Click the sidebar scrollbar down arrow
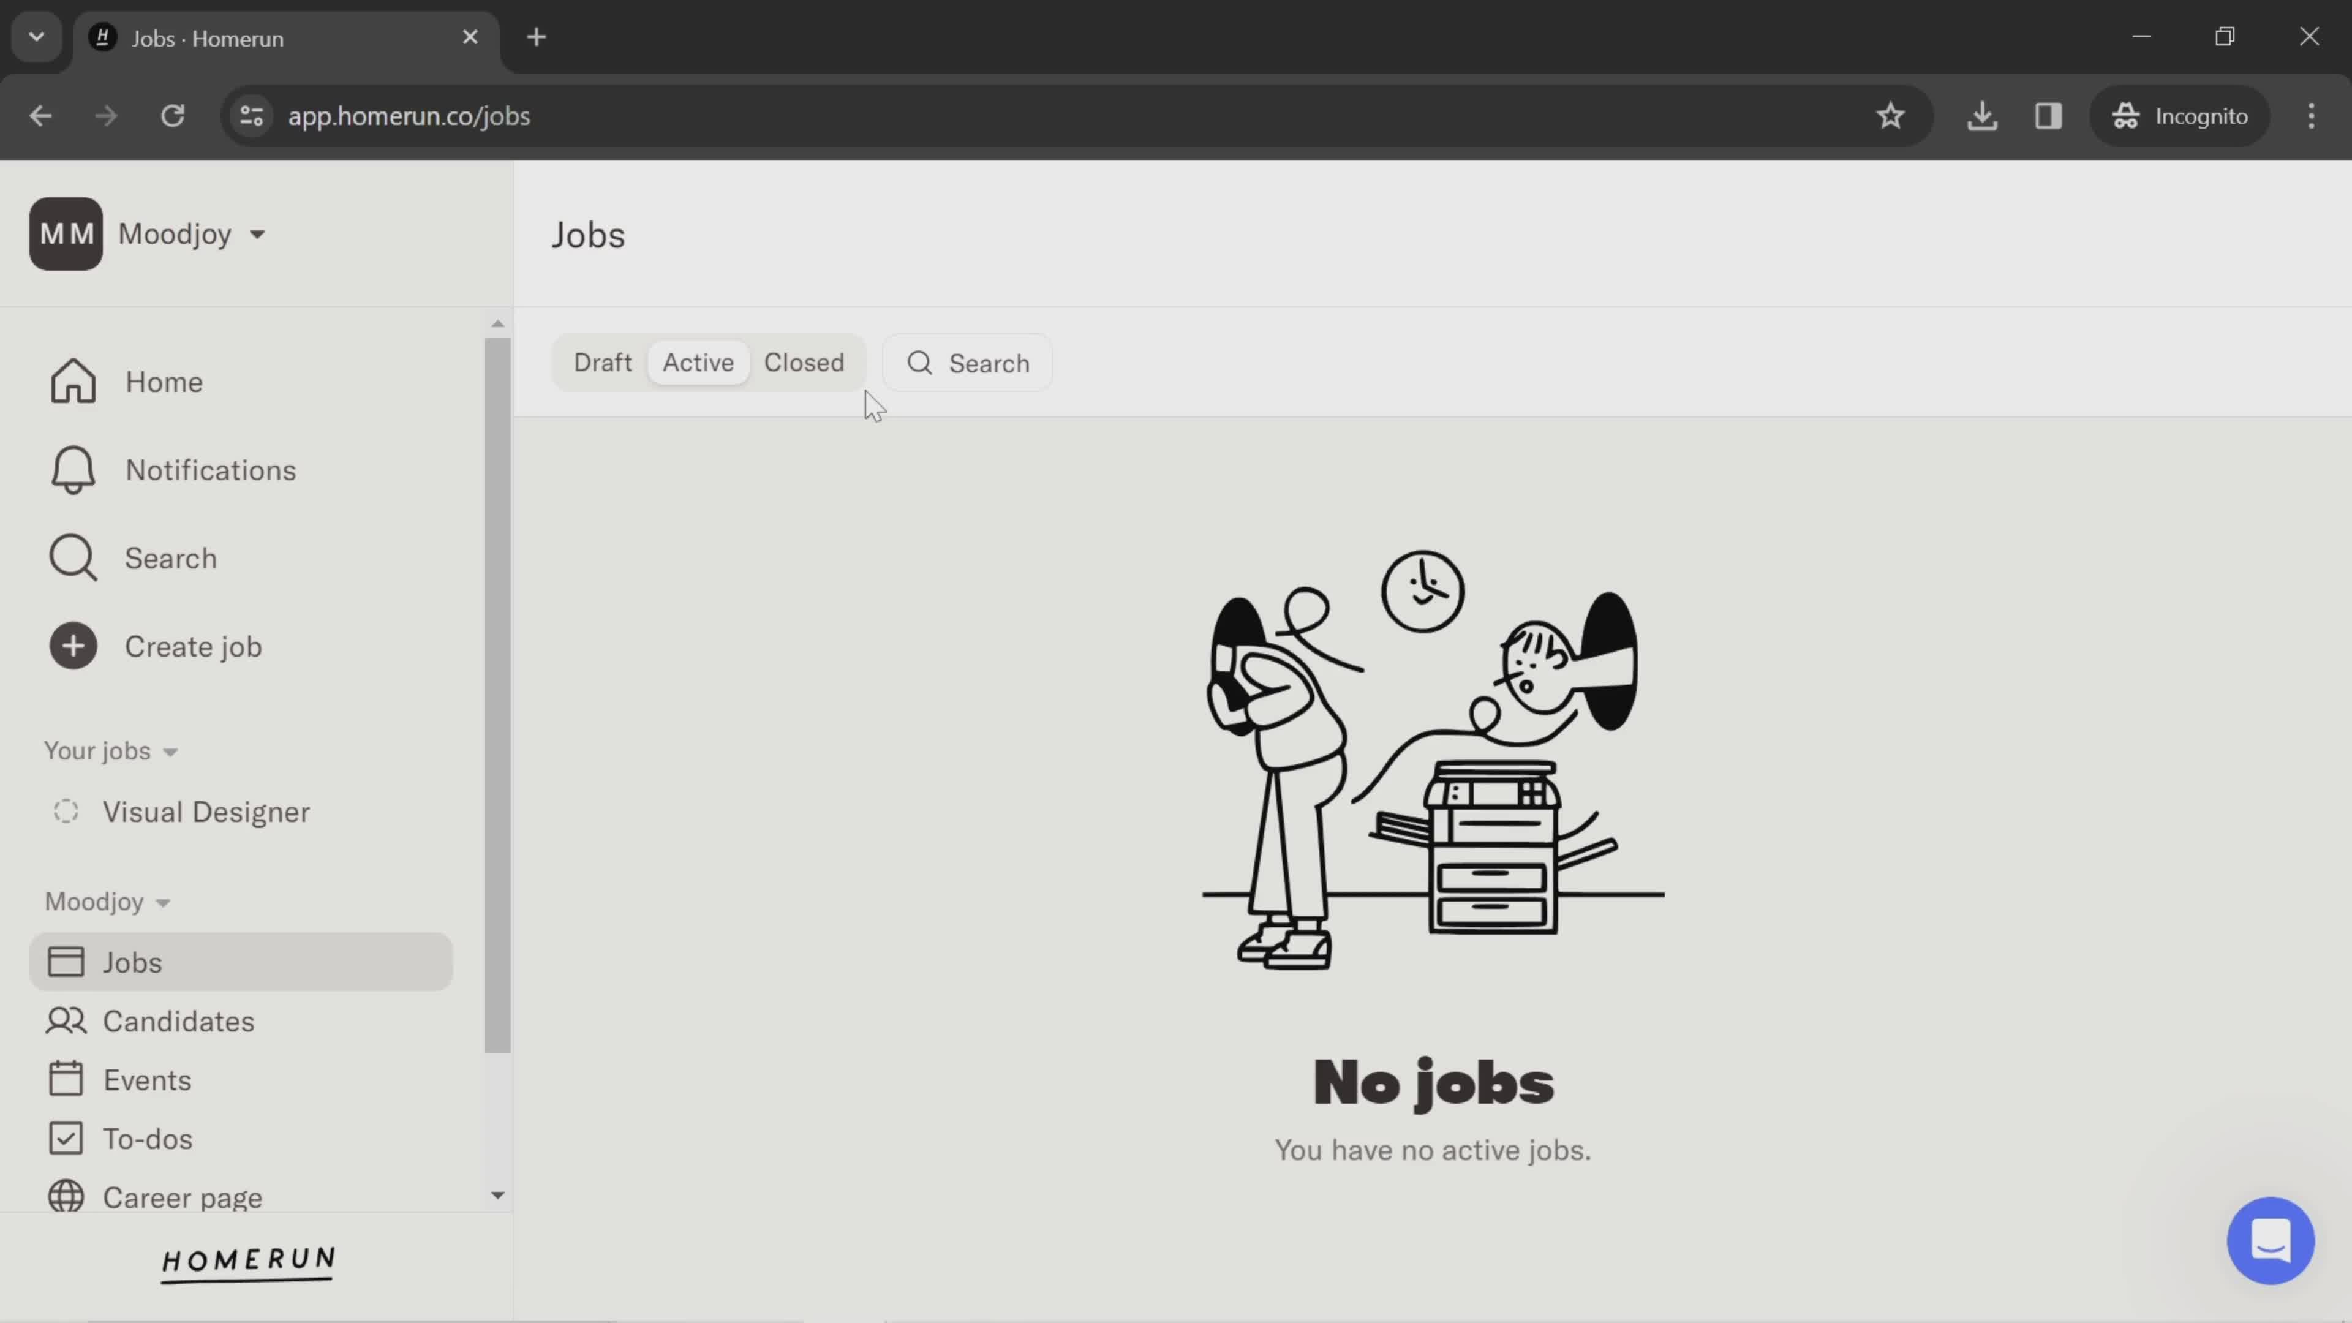The image size is (2352, 1323). [x=497, y=1195]
